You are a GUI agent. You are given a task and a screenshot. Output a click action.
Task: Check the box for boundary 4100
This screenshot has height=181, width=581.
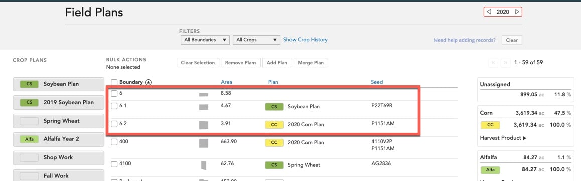click(x=114, y=164)
